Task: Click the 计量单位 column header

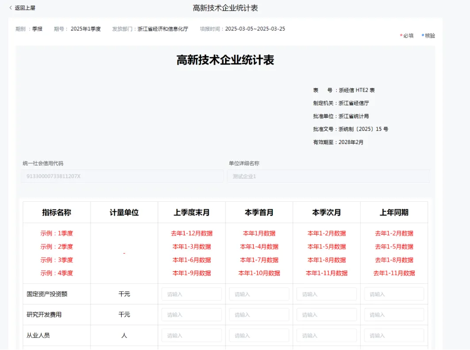Action: click(x=123, y=212)
